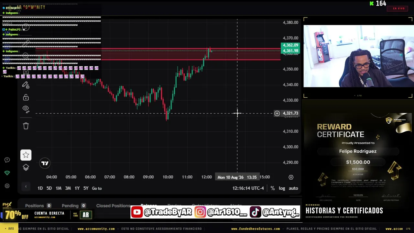Open the settings gear in the left sidebar
Image resolution: width=414 pixels, height=233 pixels.
[7, 186]
